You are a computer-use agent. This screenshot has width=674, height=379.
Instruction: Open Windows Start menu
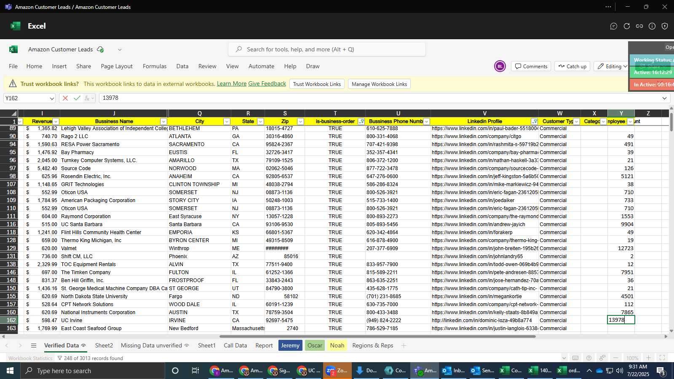click(x=10, y=371)
